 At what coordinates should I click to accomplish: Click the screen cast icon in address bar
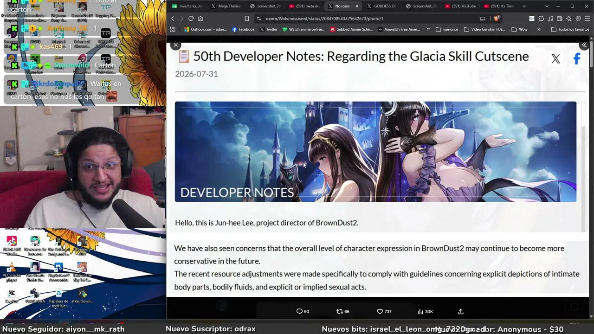(x=483, y=19)
